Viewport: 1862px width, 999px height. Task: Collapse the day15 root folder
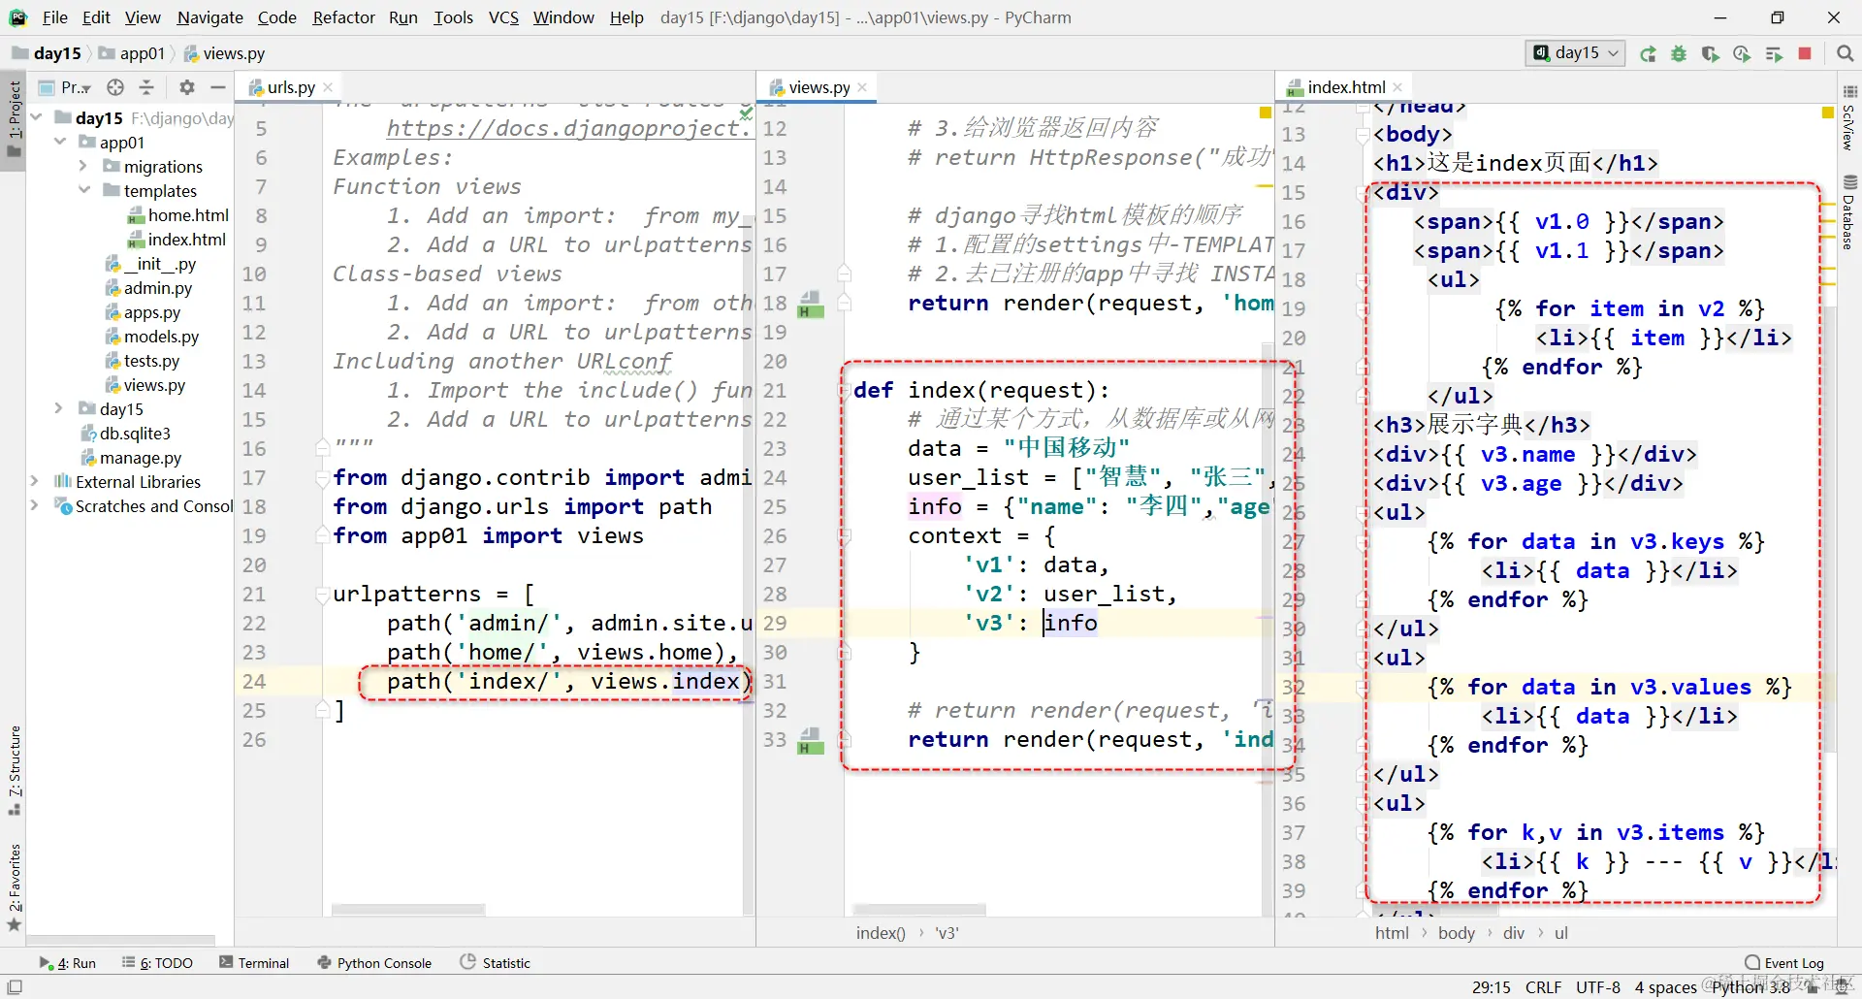point(37,117)
